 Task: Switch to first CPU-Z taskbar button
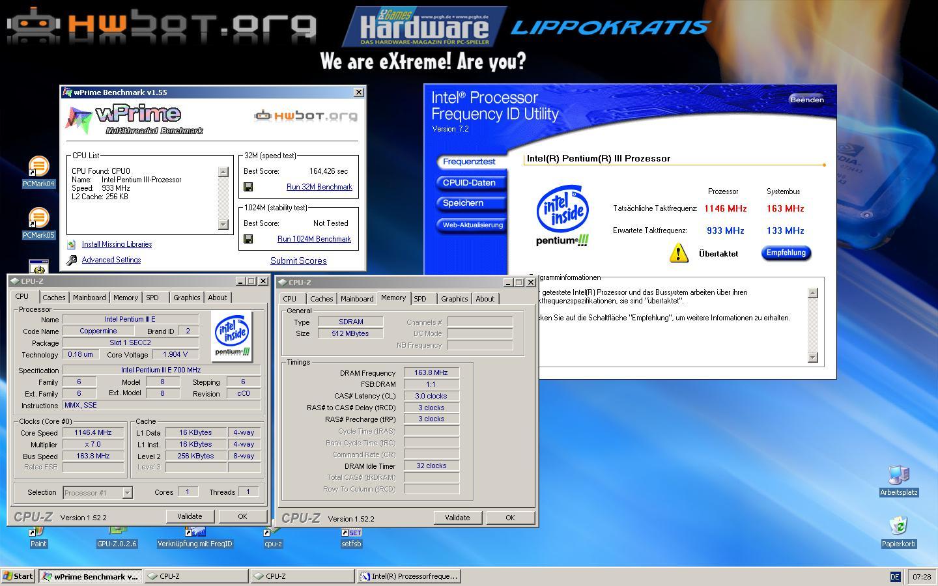[x=196, y=576]
